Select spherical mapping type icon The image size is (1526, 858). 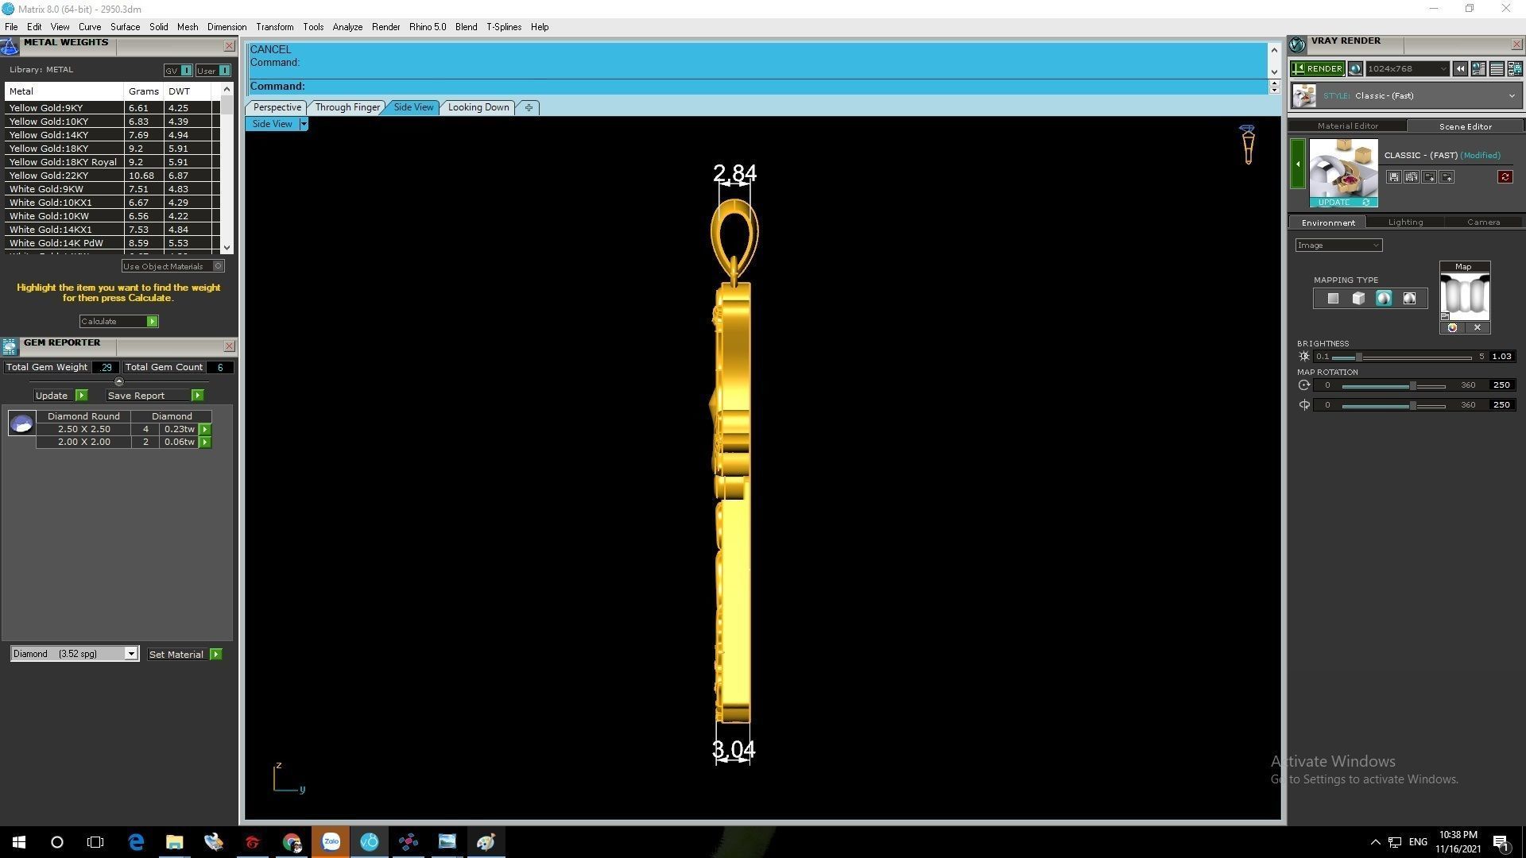click(x=1384, y=299)
